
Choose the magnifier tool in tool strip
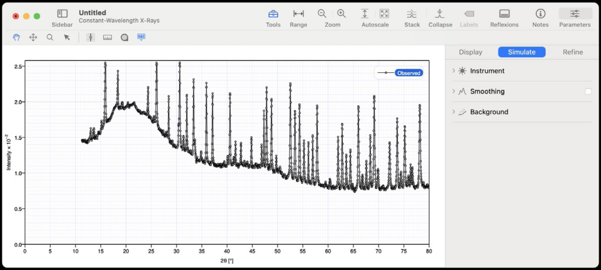[x=50, y=37]
